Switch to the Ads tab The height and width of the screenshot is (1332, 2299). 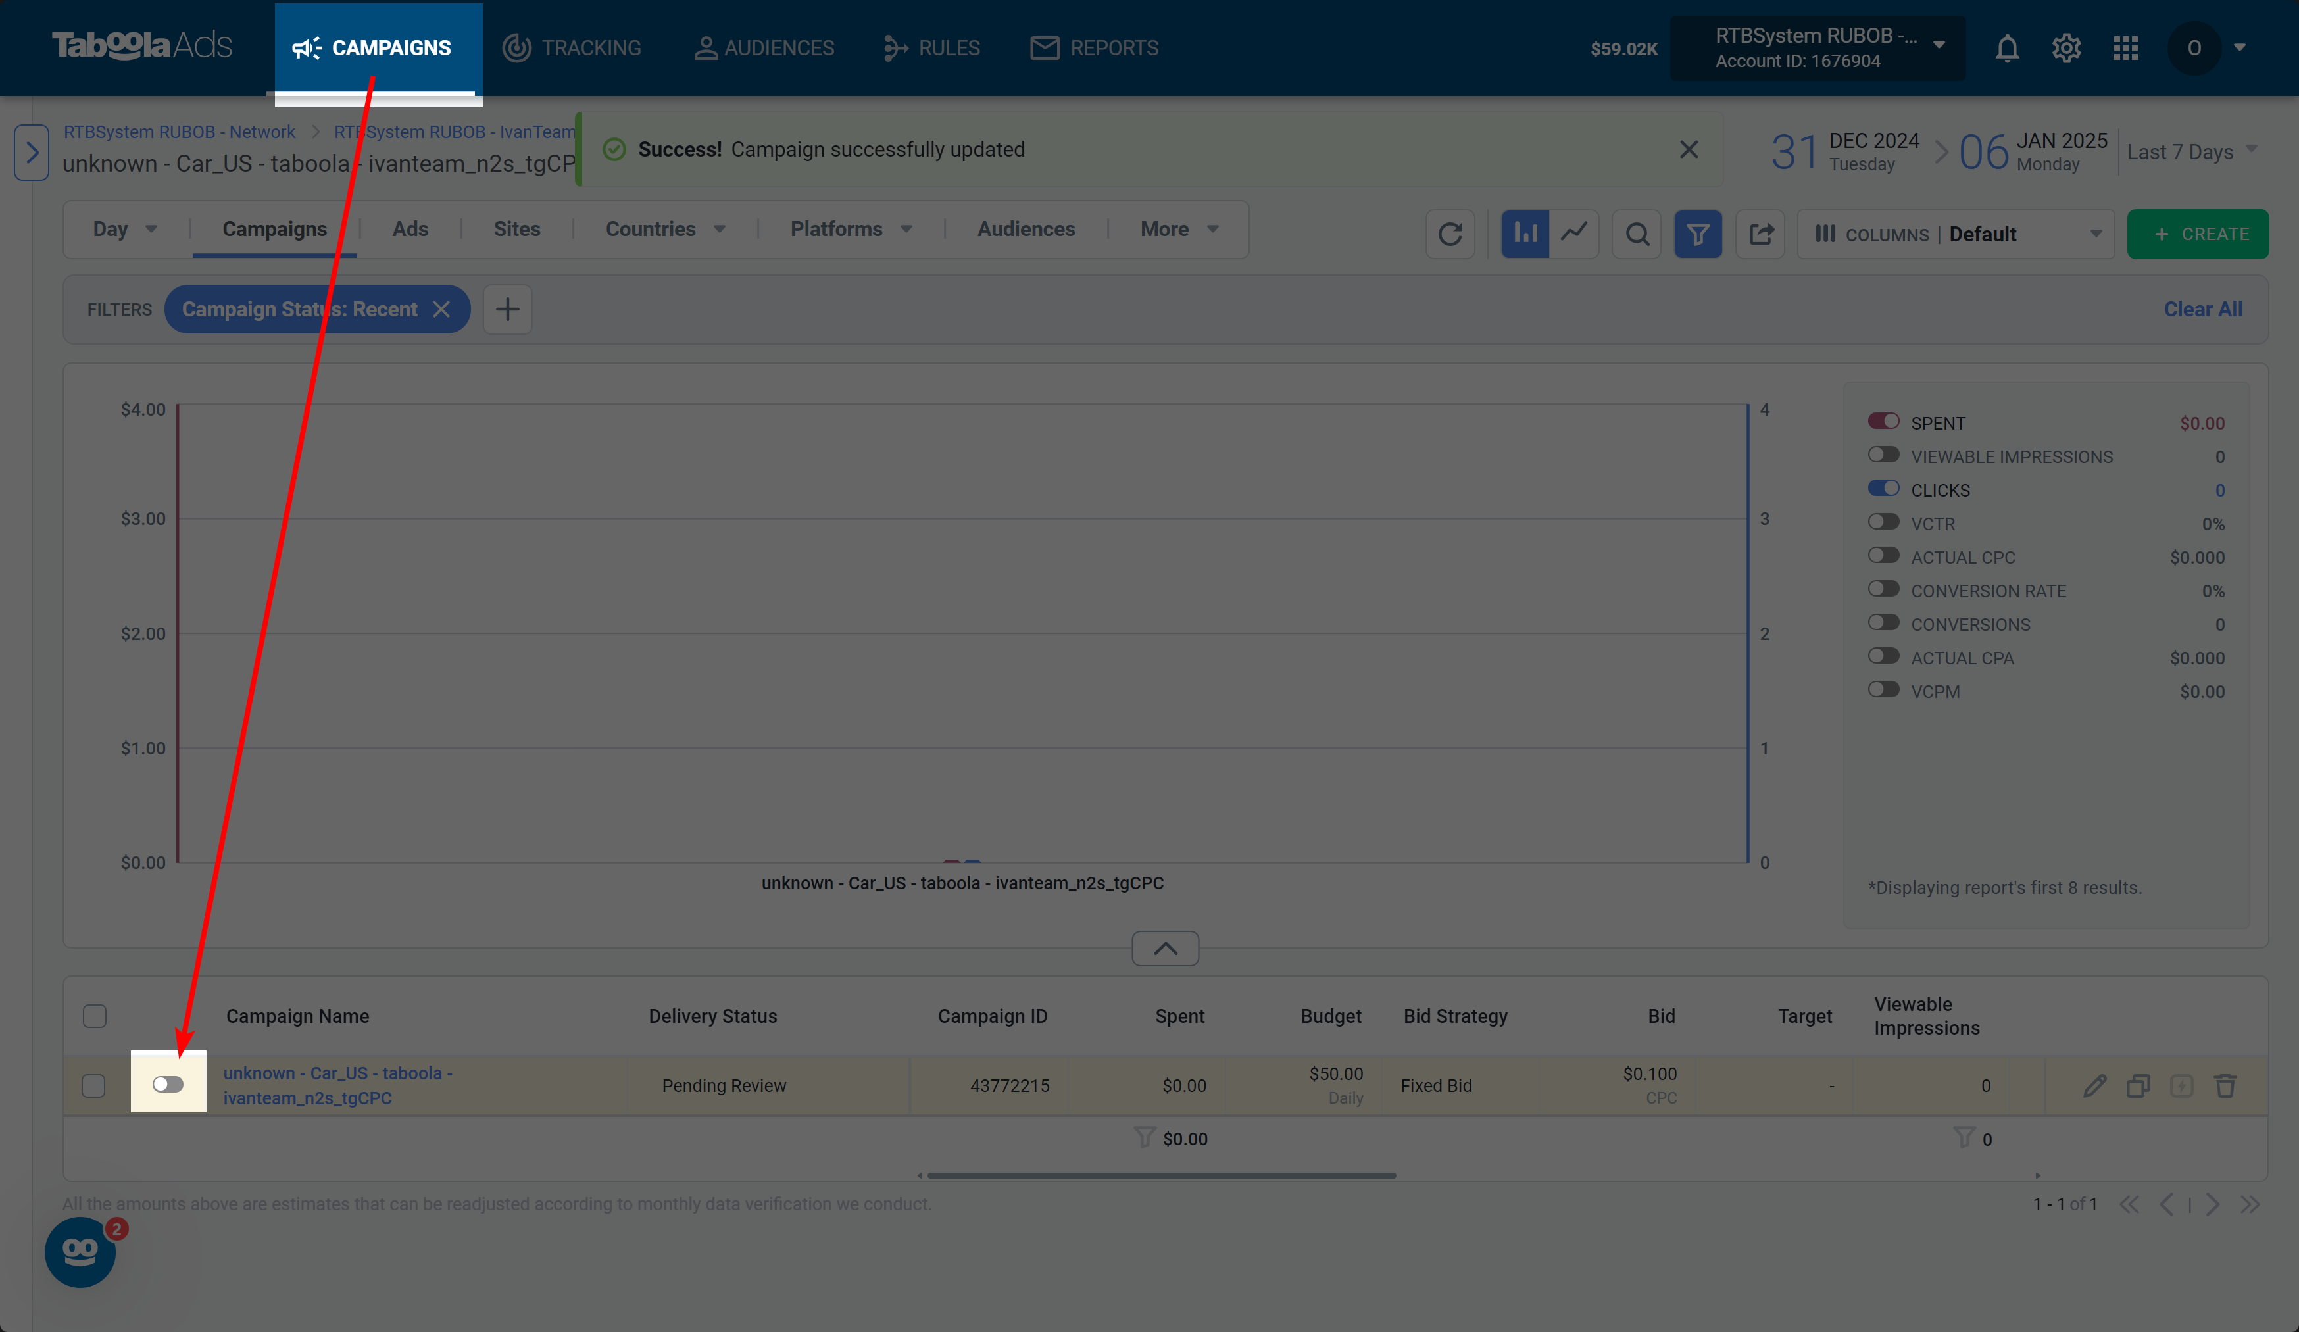tap(410, 229)
